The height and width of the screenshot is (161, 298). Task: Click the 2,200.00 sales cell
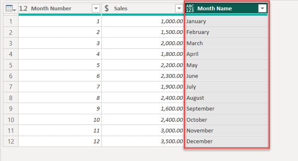click(x=143, y=65)
